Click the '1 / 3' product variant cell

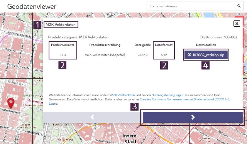tap(63, 55)
